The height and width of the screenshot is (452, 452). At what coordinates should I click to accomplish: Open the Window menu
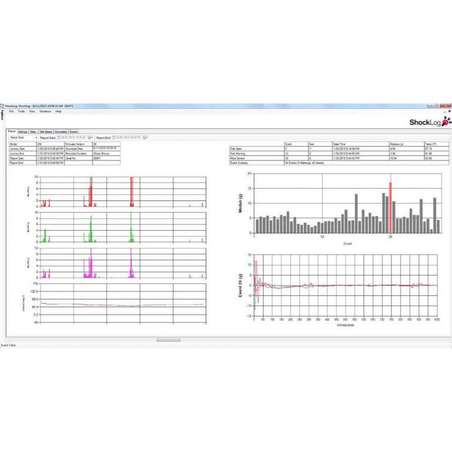coord(45,111)
